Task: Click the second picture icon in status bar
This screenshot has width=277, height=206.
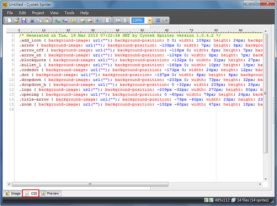Action: 211,200
